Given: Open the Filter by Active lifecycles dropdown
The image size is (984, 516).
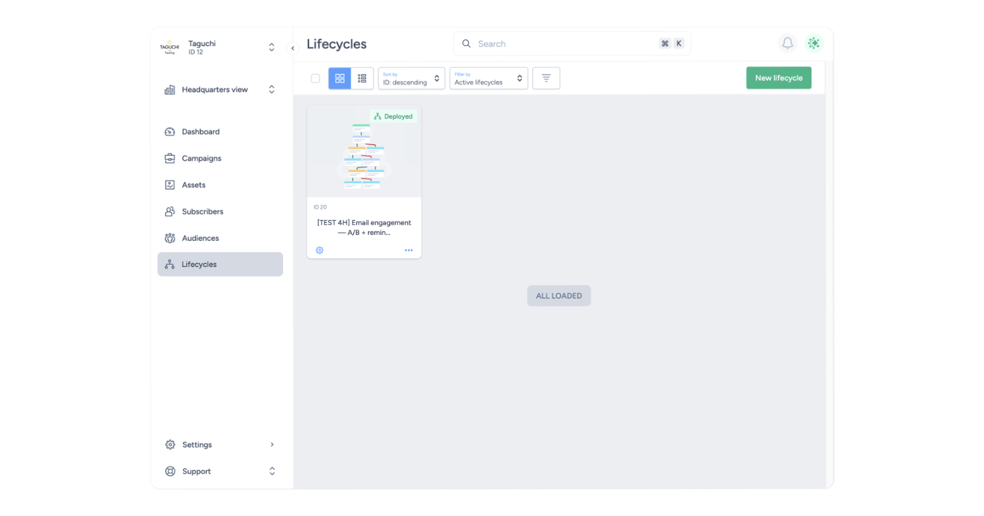Looking at the screenshot, I should 488,78.
